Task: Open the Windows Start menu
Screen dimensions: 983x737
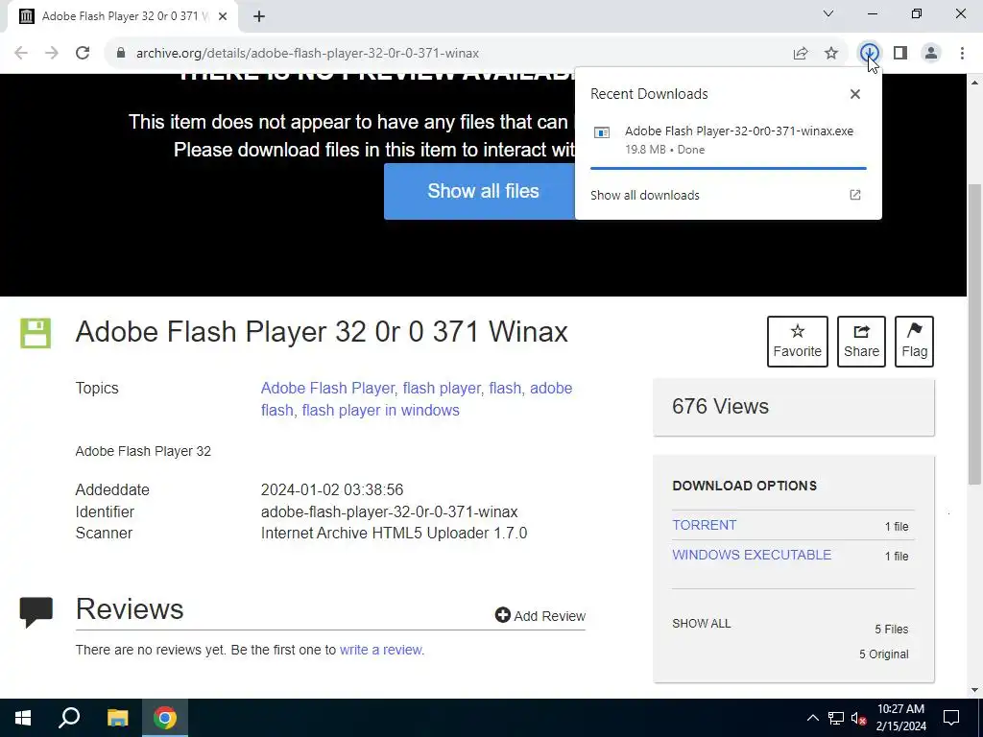Action: [23, 718]
